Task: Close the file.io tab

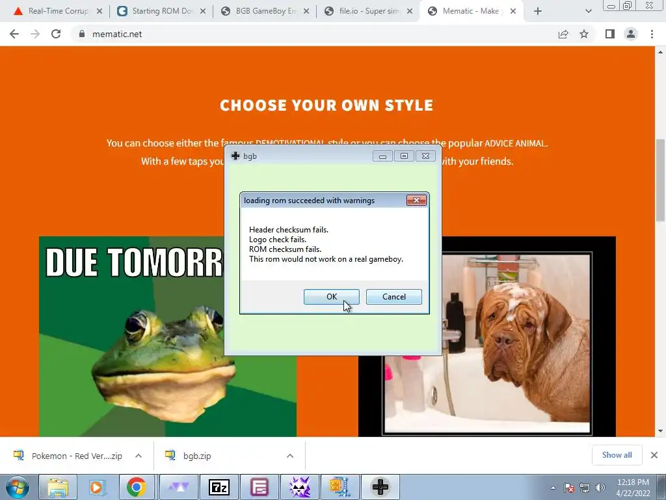Action: coord(410,12)
